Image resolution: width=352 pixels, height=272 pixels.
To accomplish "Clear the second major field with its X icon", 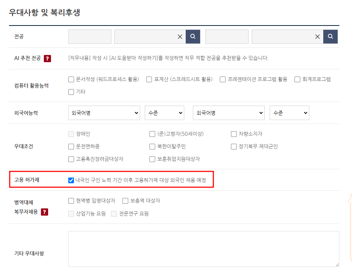I will pyautogui.click(x=180, y=36).
